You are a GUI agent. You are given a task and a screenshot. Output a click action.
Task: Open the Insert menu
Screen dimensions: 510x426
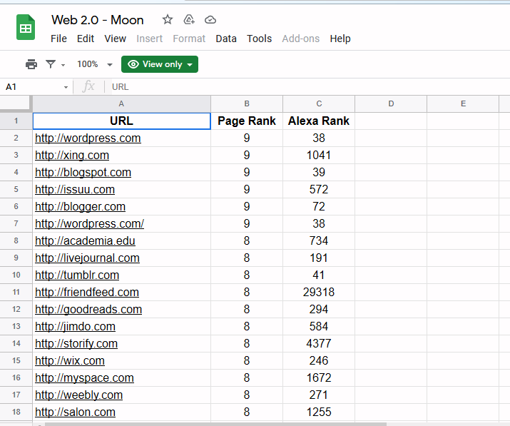[149, 39]
